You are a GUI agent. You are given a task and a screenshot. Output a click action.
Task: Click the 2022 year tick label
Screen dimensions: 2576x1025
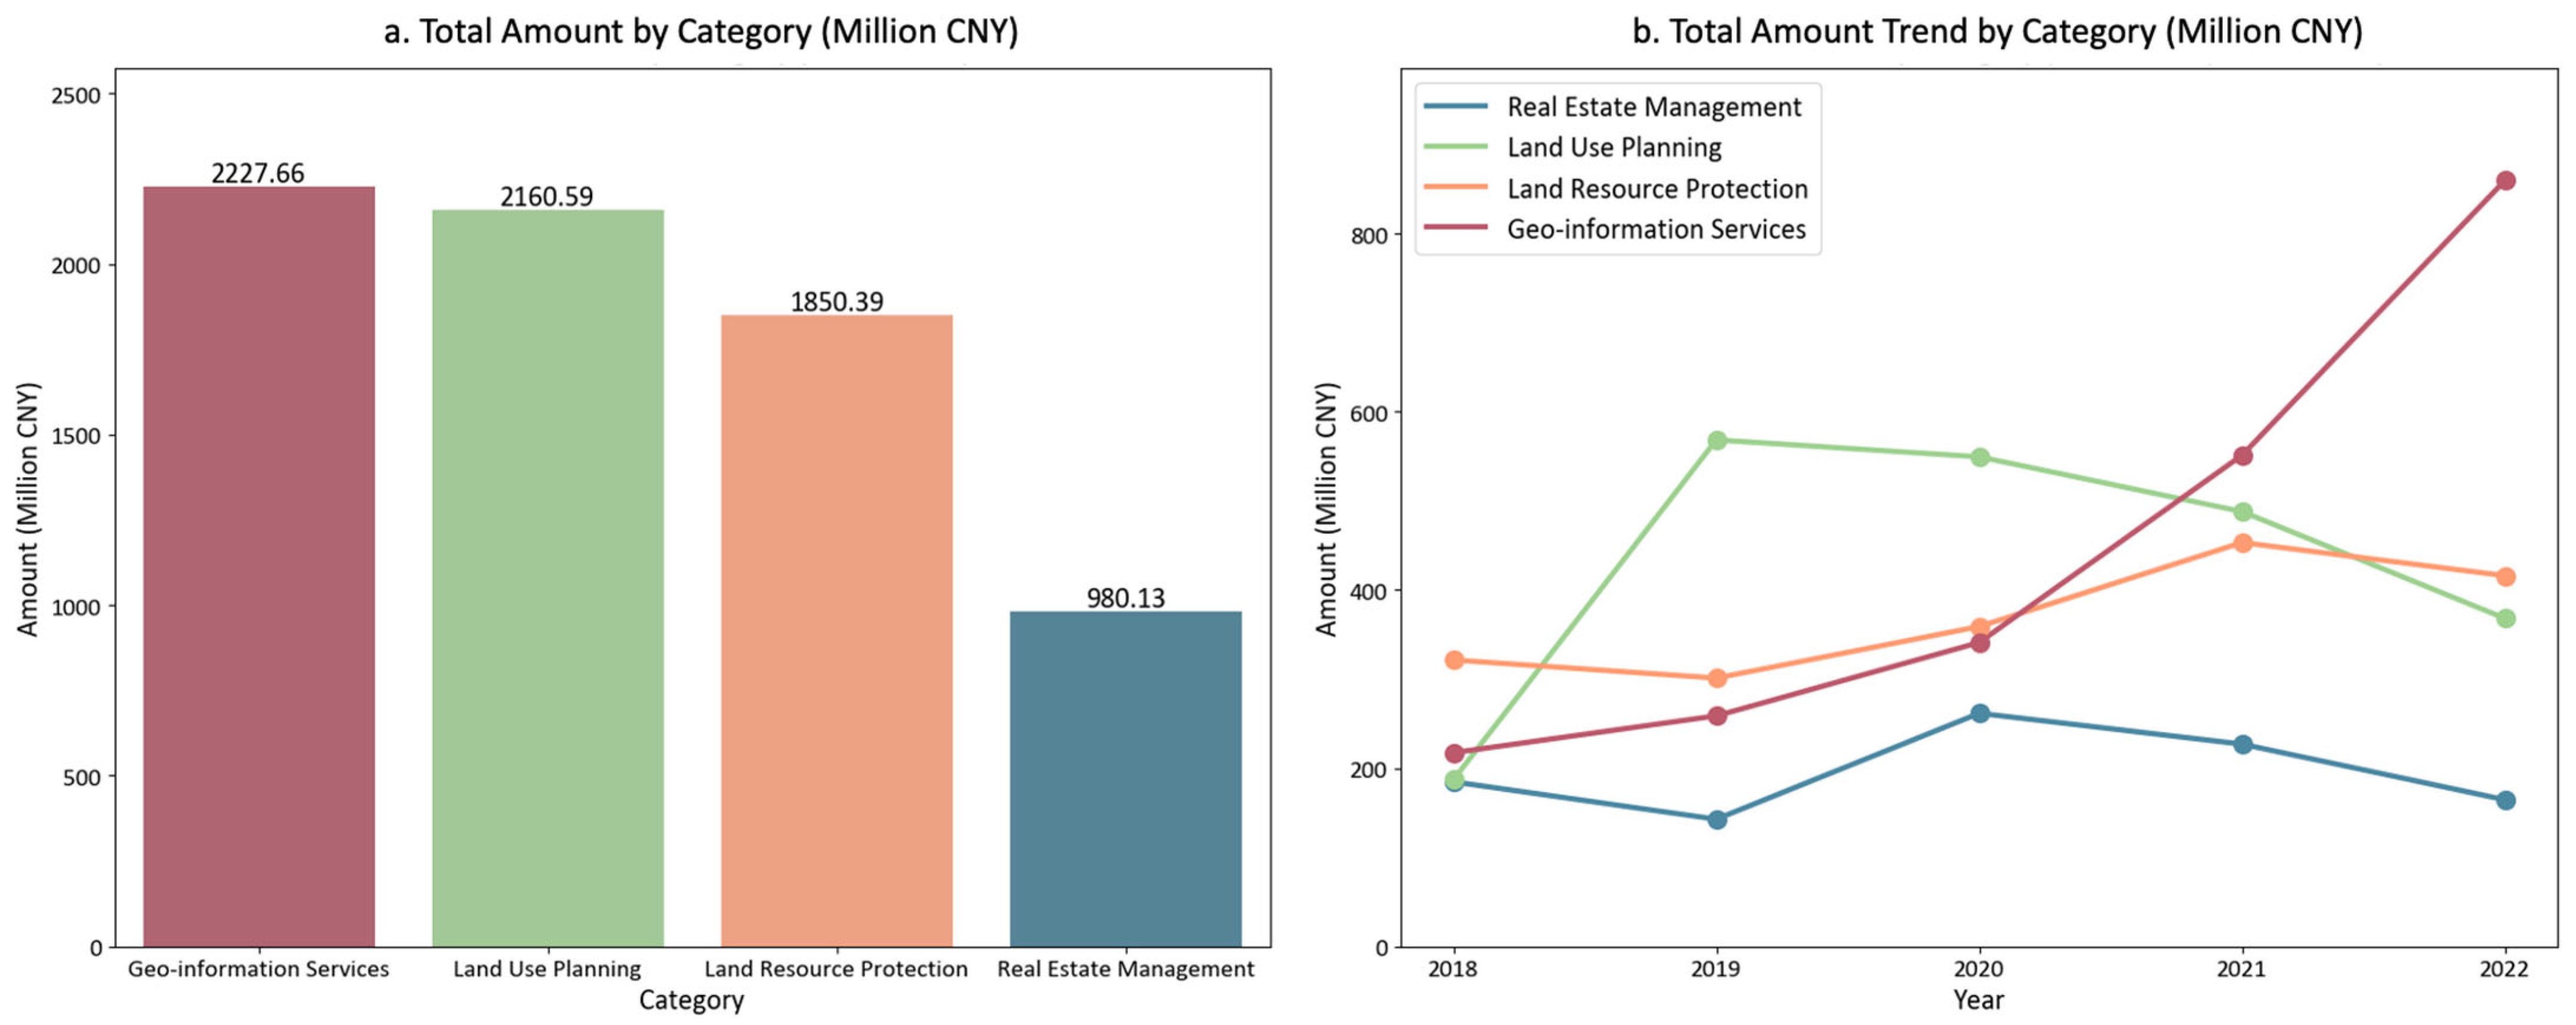(x=2505, y=968)
